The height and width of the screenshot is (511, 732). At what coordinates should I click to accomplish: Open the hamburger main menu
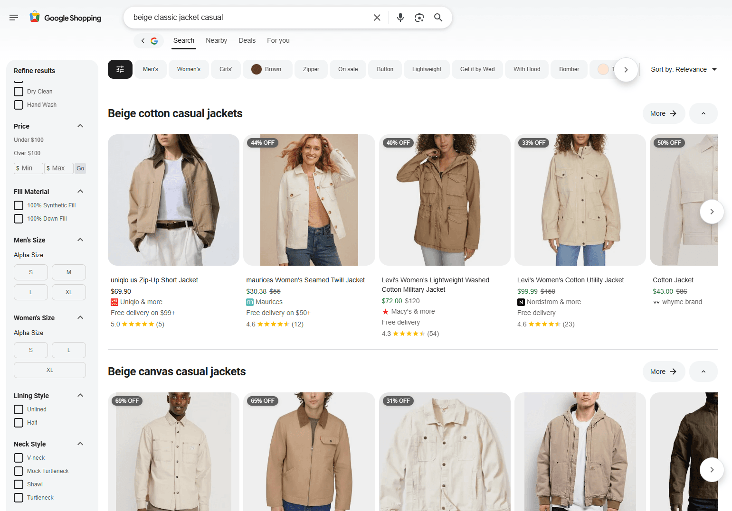click(x=14, y=18)
